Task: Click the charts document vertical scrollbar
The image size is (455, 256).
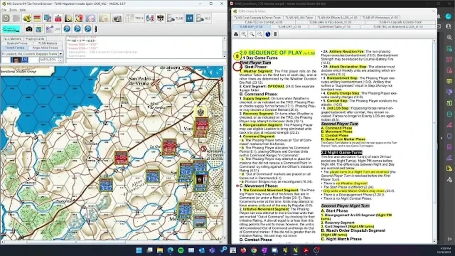Action: pos(434,140)
